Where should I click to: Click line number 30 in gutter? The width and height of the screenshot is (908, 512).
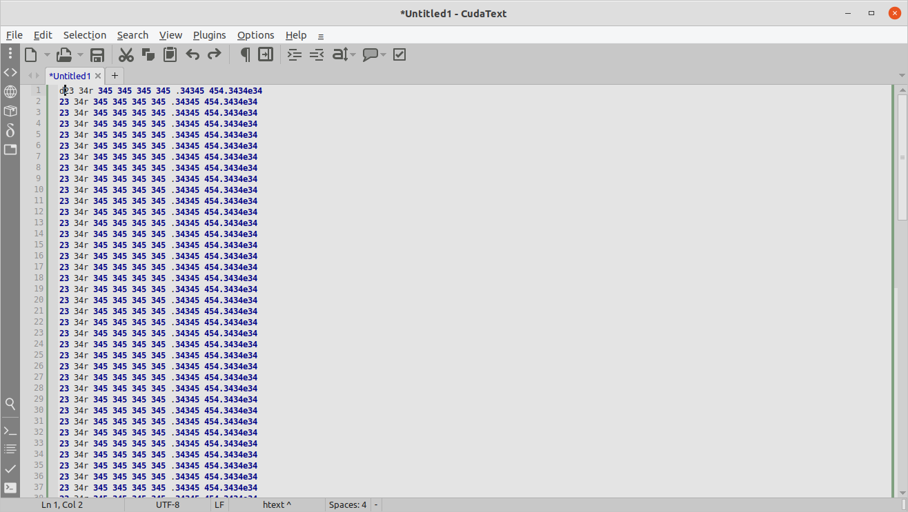tap(38, 410)
